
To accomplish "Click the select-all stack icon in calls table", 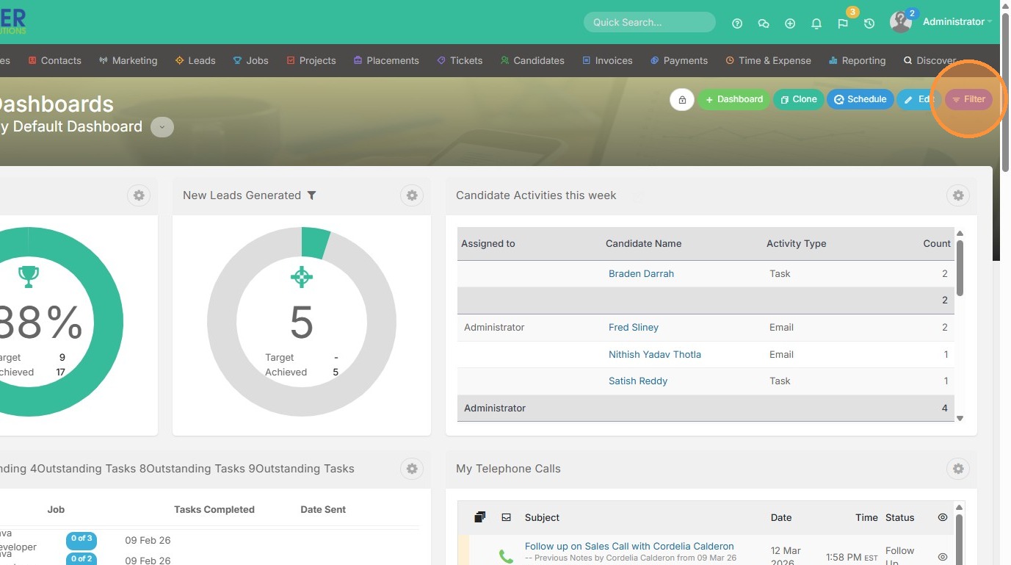I will click(x=479, y=517).
